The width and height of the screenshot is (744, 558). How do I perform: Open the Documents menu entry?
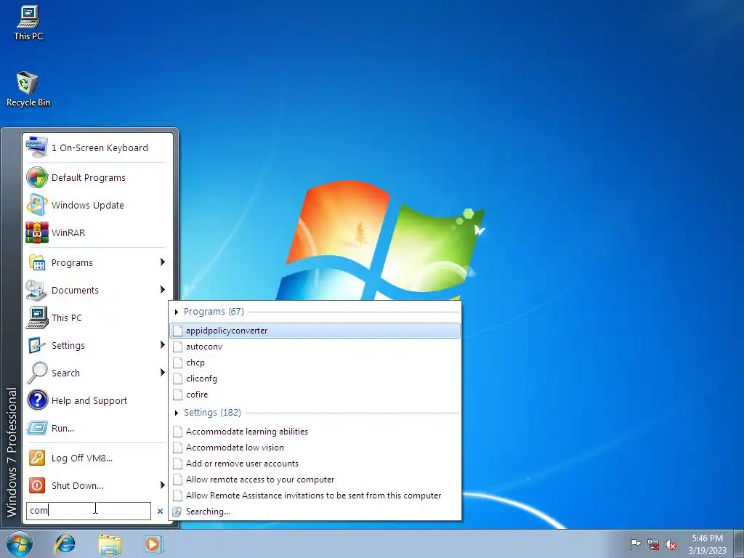(x=97, y=290)
